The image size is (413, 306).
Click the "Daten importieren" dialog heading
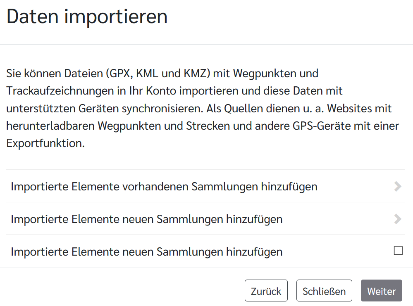point(87,17)
